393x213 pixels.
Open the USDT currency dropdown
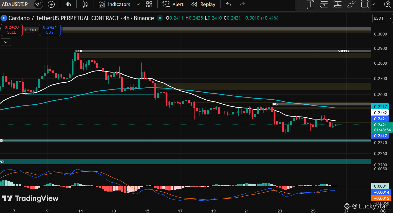[x=382, y=18]
